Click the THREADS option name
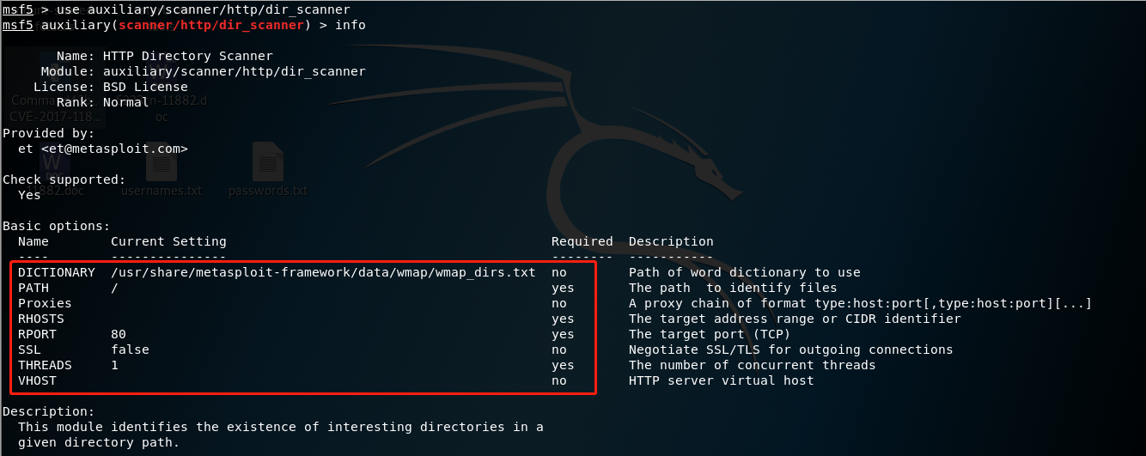Image resolution: width=1146 pixels, height=456 pixels. point(45,365)
